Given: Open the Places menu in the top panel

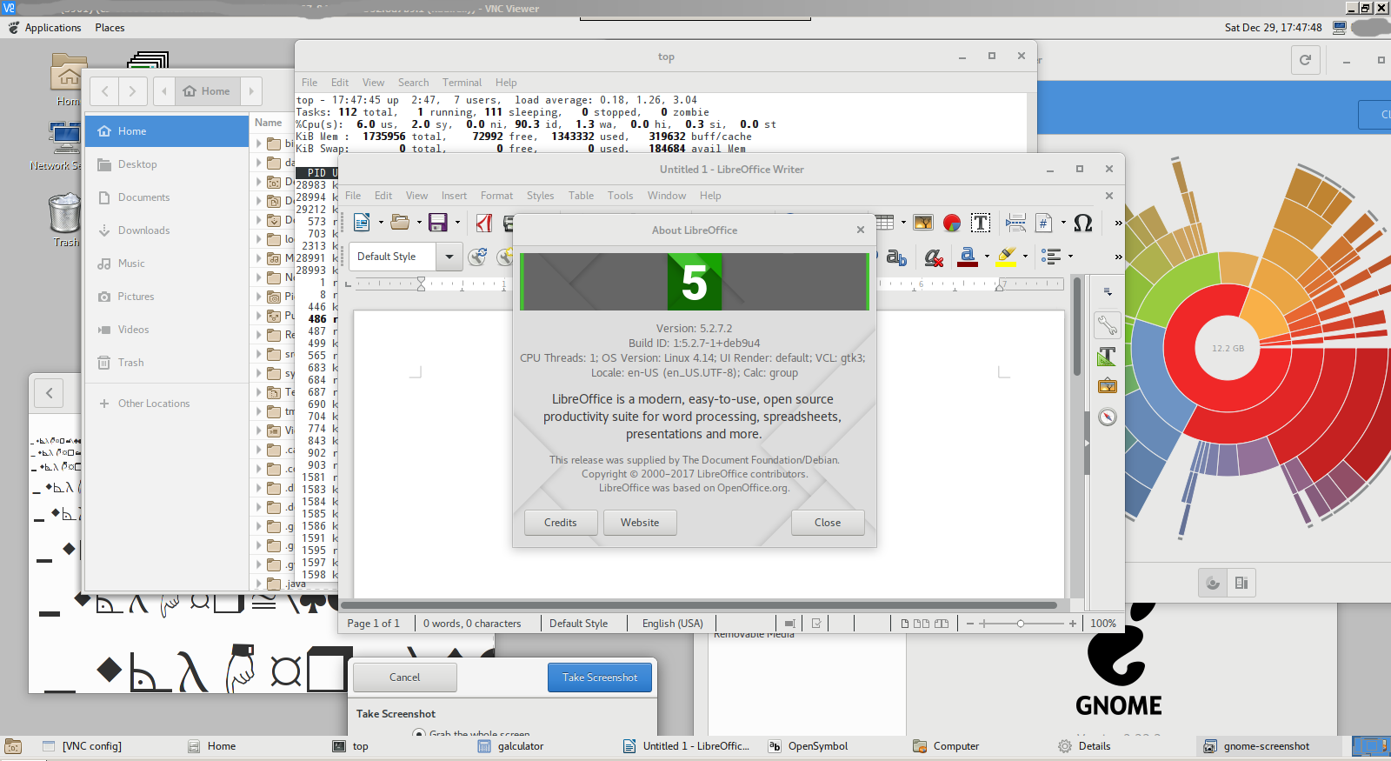Looking at the screenshot, I should (110, 28).
